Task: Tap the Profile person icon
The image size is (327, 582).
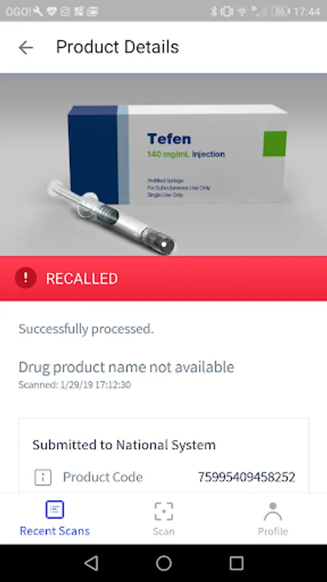Action: tap(273, 511)
